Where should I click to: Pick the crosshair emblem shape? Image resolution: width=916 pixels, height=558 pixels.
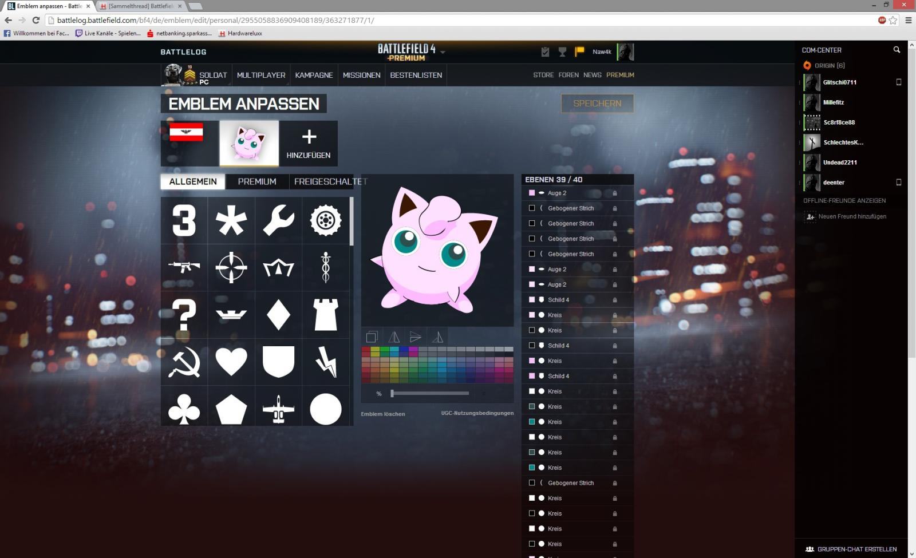231,267
